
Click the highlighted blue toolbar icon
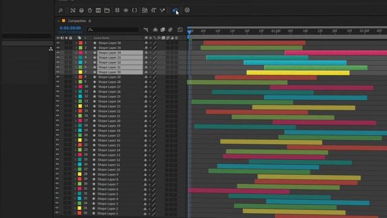click(175, 10)
